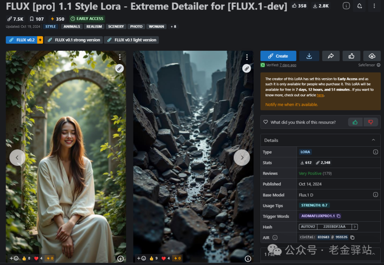Click the cloud save button

[372, 56]
